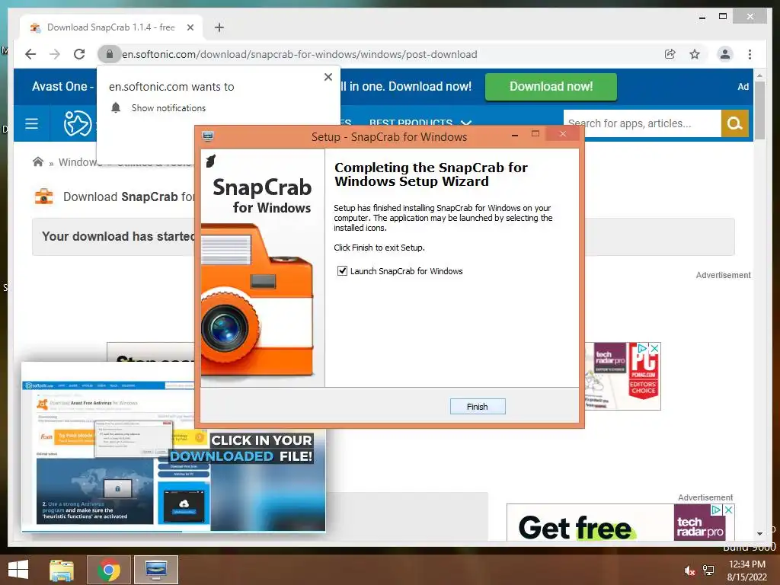
Task: Click the home breadcrumb icon
Action: [x=38, y=161]
